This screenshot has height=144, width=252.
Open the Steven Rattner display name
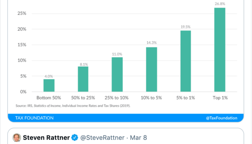coord(46,138)
